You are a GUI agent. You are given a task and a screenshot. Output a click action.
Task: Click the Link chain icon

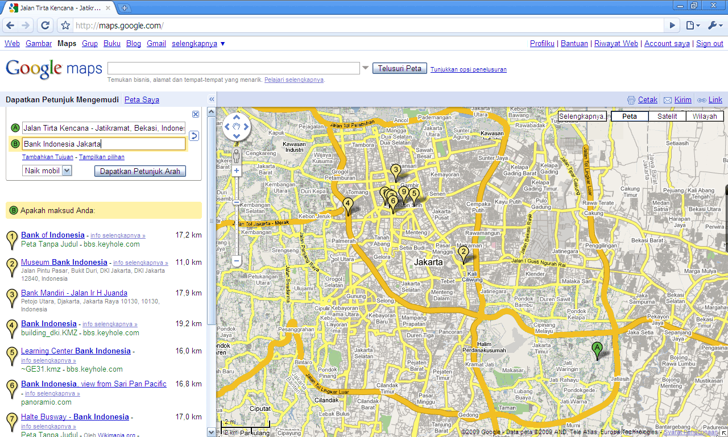(702, 100)
